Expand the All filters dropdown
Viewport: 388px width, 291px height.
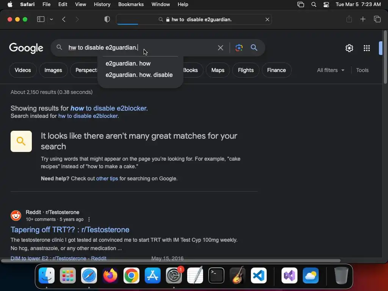tap(330, 70)
